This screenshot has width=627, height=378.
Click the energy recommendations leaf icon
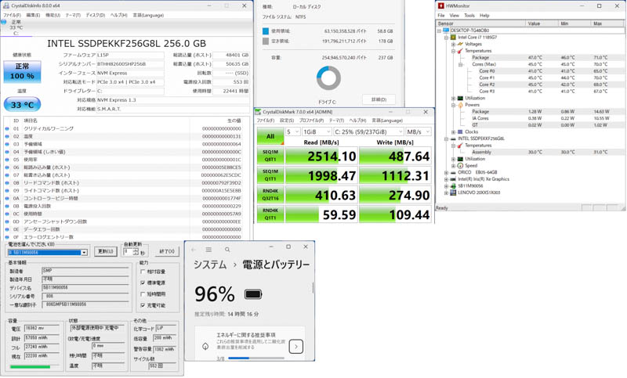pyautogui.click(x=205, y=346)
